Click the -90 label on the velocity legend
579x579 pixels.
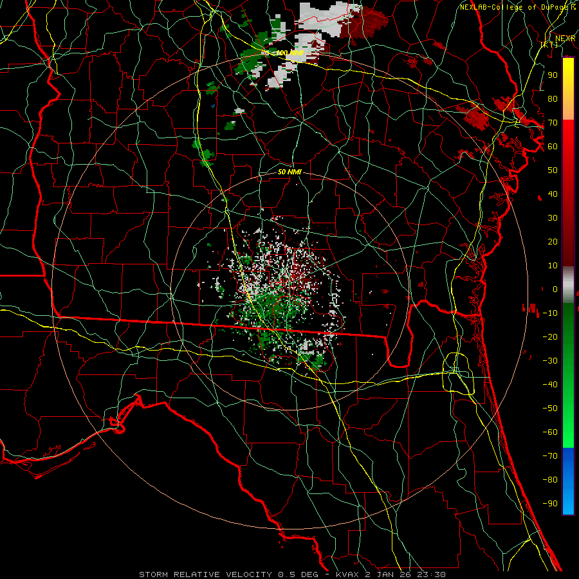550,504
